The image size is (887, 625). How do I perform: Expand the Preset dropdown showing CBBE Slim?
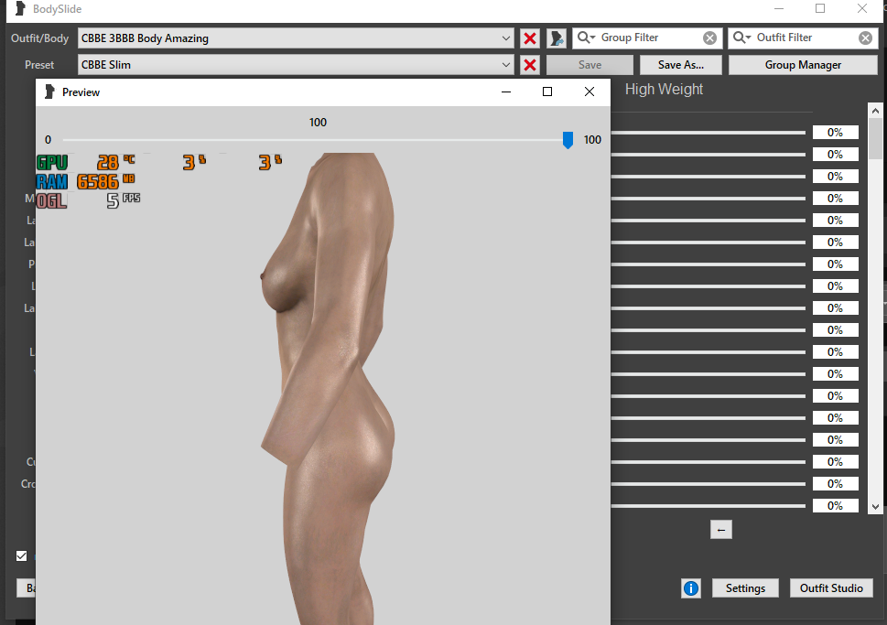click(x=507, y=65)
